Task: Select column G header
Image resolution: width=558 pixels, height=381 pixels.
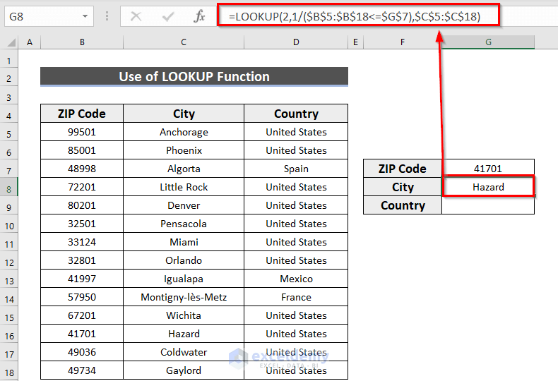Action: (488, 42)
